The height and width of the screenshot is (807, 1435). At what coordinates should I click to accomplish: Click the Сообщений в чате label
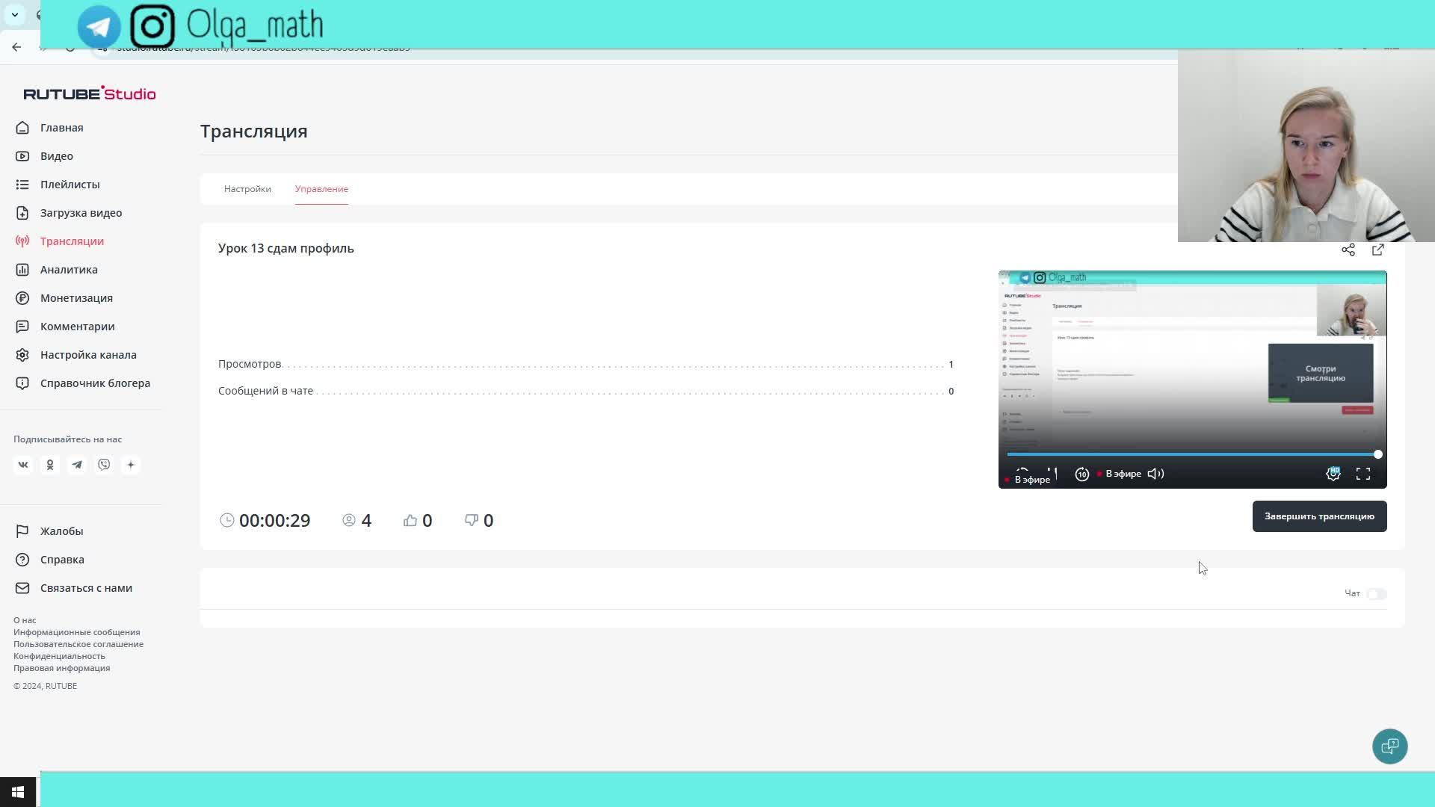point(265,391)
